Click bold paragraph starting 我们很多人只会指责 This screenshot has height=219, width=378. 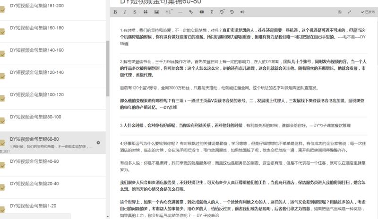point(243,186)
